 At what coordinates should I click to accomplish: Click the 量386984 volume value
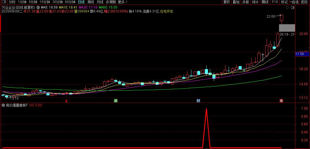coord(82,11)
